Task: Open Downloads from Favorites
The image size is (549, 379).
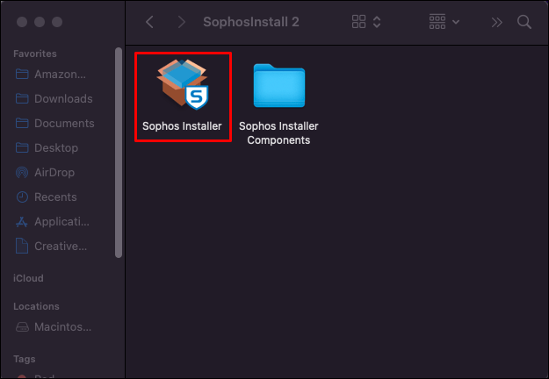Action: 62,99
